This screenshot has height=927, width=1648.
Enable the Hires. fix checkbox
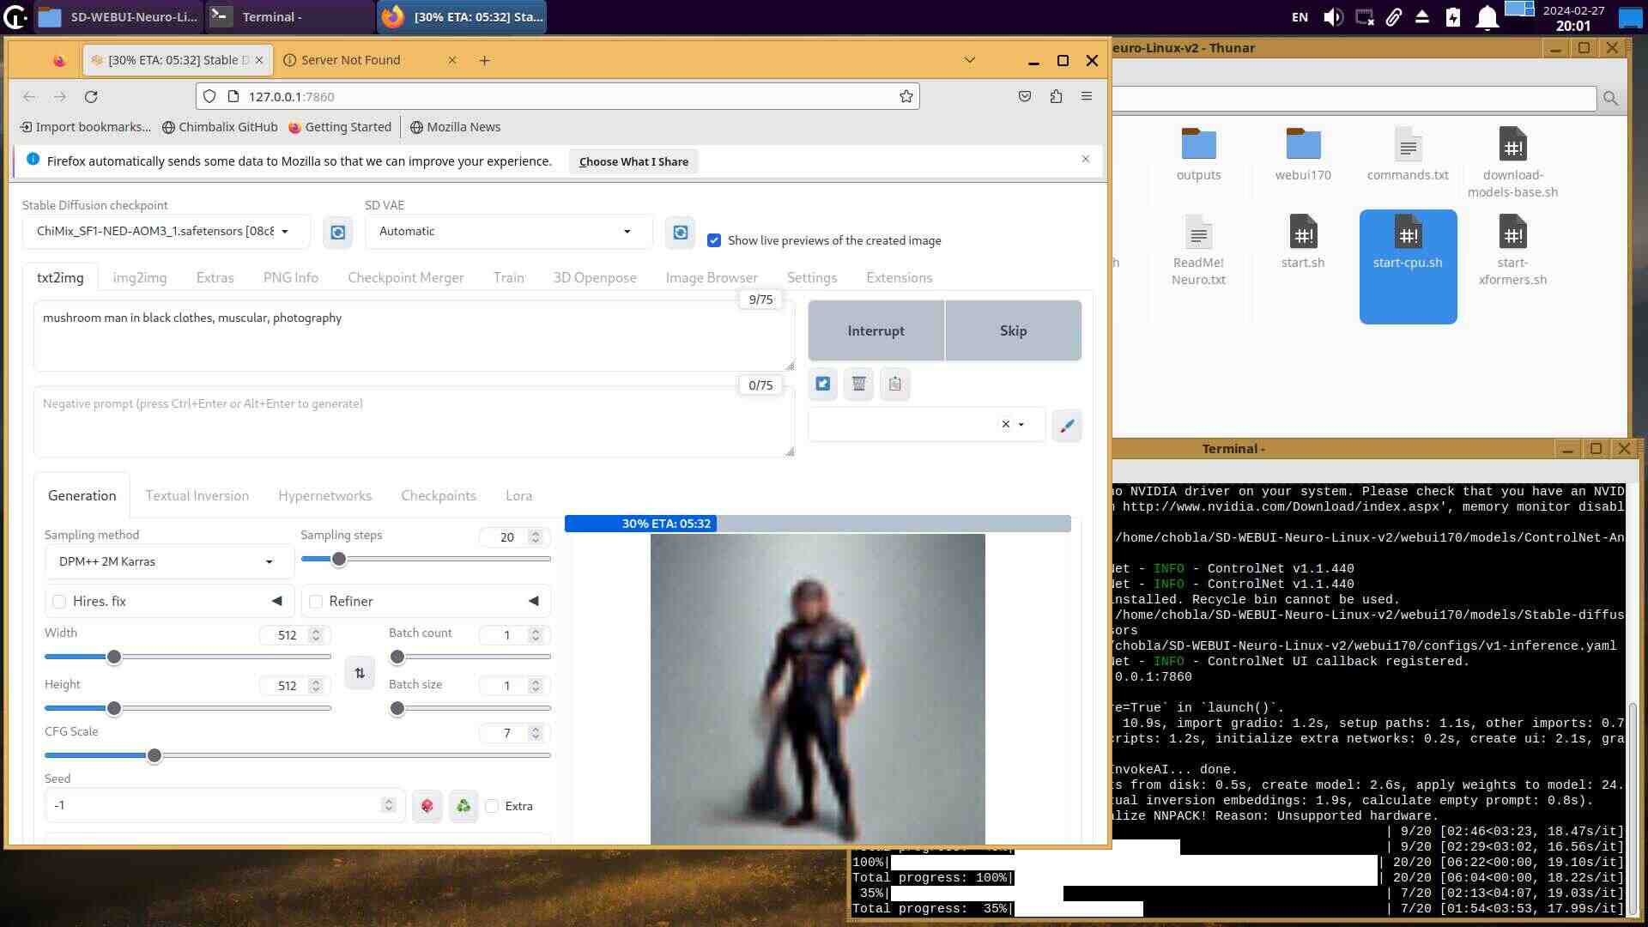click(x=59, y=602)
